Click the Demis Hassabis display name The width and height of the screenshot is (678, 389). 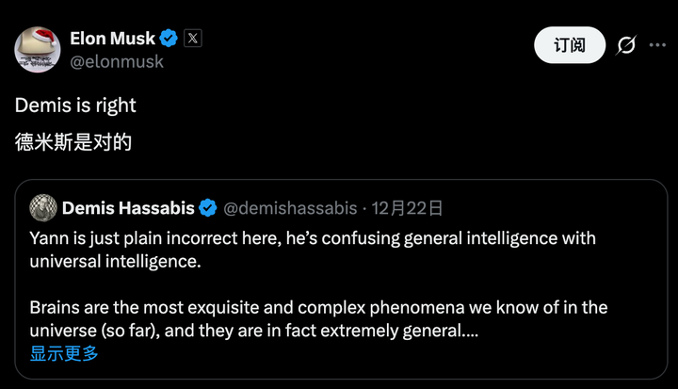(128, 207)
